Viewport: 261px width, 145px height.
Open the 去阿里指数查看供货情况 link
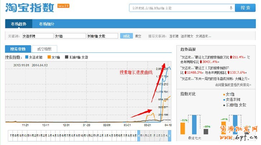point(234,85)
